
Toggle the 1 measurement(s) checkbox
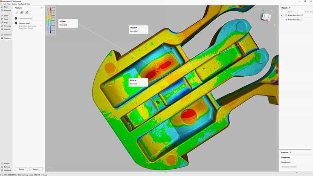16,18
